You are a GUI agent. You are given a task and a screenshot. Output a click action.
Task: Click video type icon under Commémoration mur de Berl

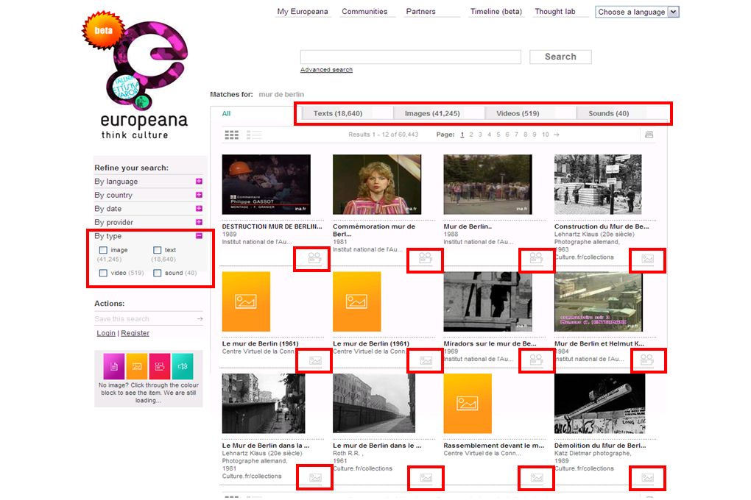[x=425, y=258]
